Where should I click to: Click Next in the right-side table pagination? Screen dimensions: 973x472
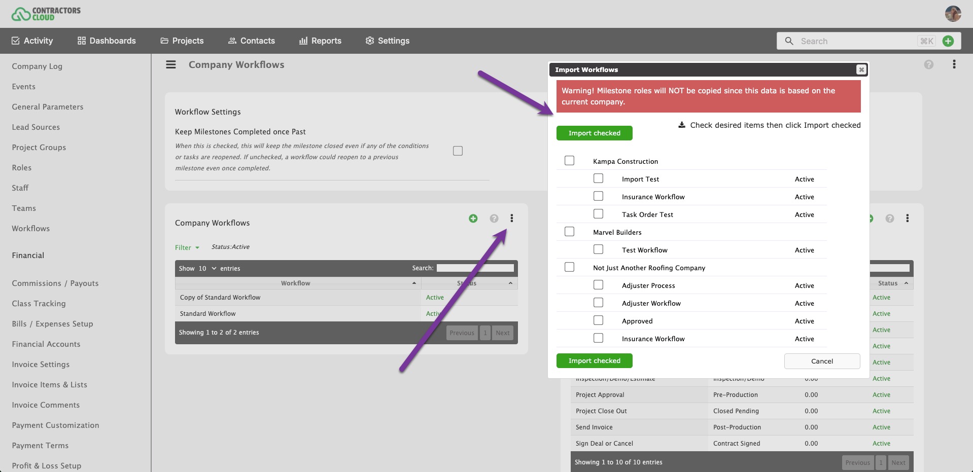click(898, 463)
